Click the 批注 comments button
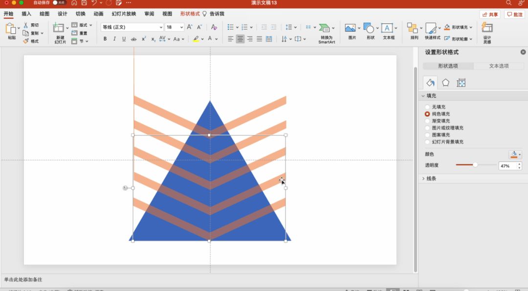528x291 pixels. pos(515,15)
